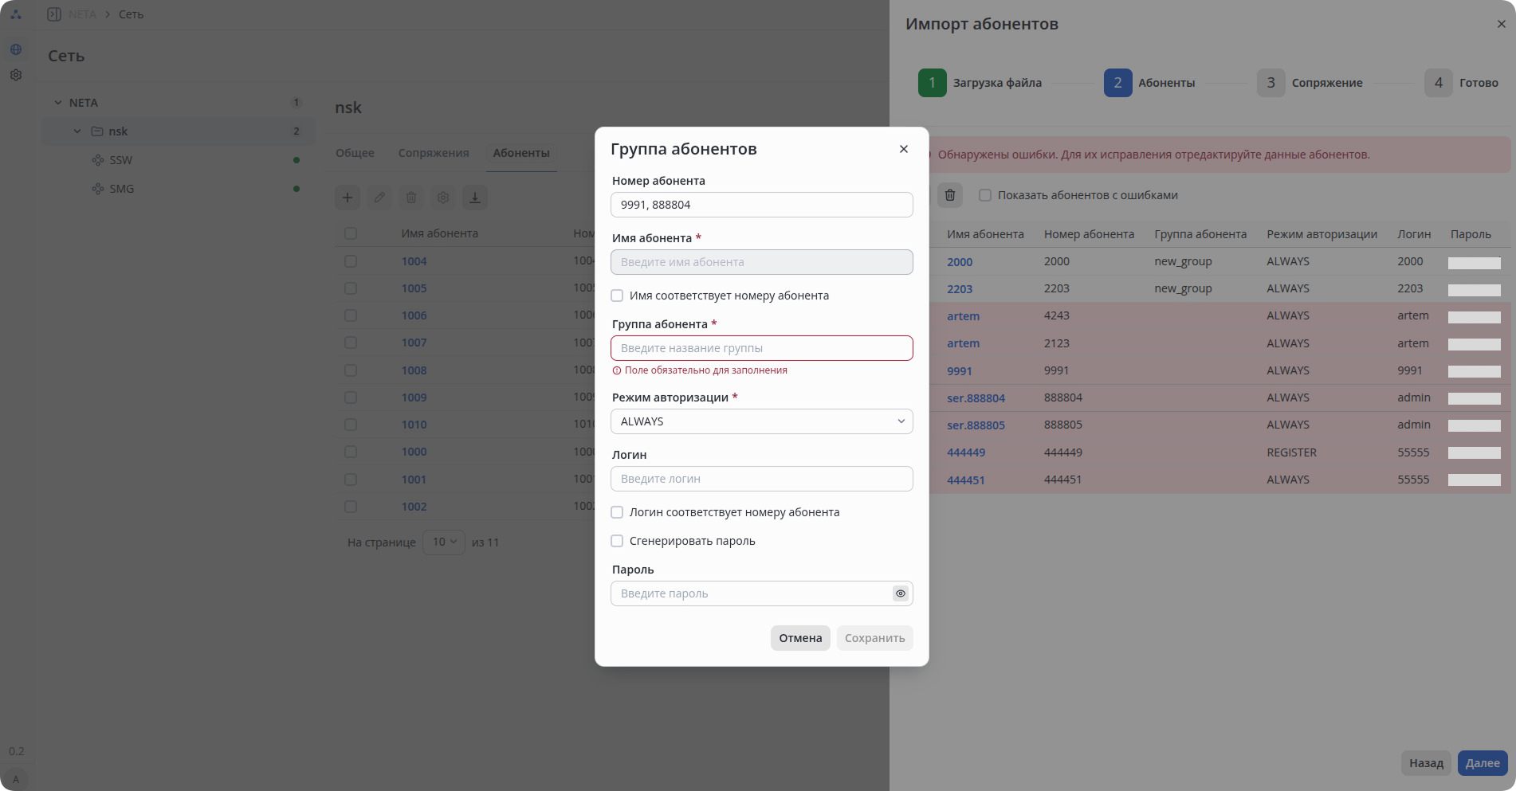Toggle the sidebar panel icon near NETA breadcrumb
Viewport: 1516px width, 791px height.
click(54, 14)
